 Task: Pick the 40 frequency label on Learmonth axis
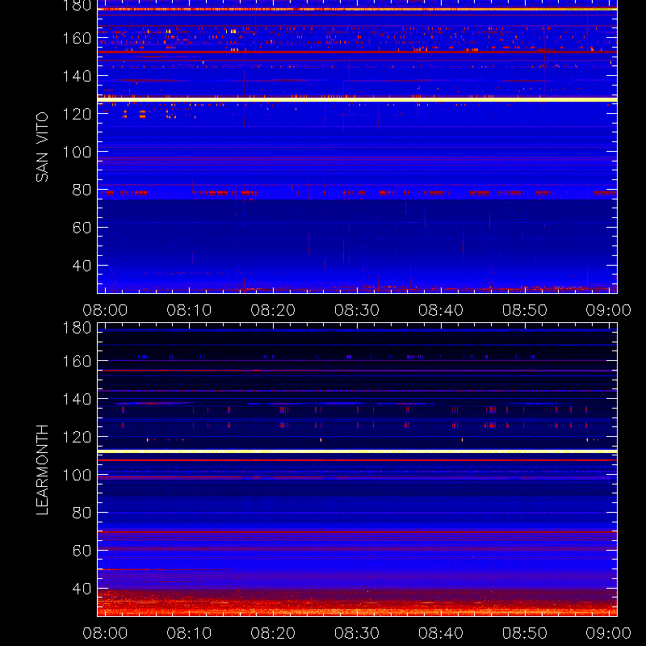[x=82, y=589]
